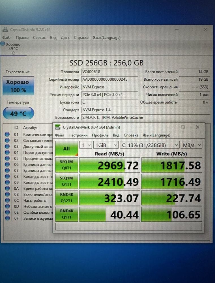Click the 'ID' column header
The image size is (215, 283).
[16, 128]
